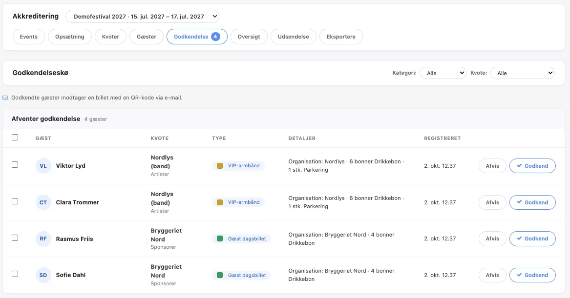Click the Gæst dagsbillet tag for Sofie Dahl
The height and width of the screenshot is (298, 570).
pos(241,275)
